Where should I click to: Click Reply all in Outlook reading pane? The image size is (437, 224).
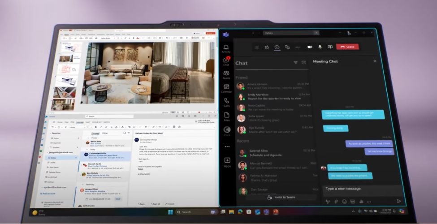click(x=155, y=204)
